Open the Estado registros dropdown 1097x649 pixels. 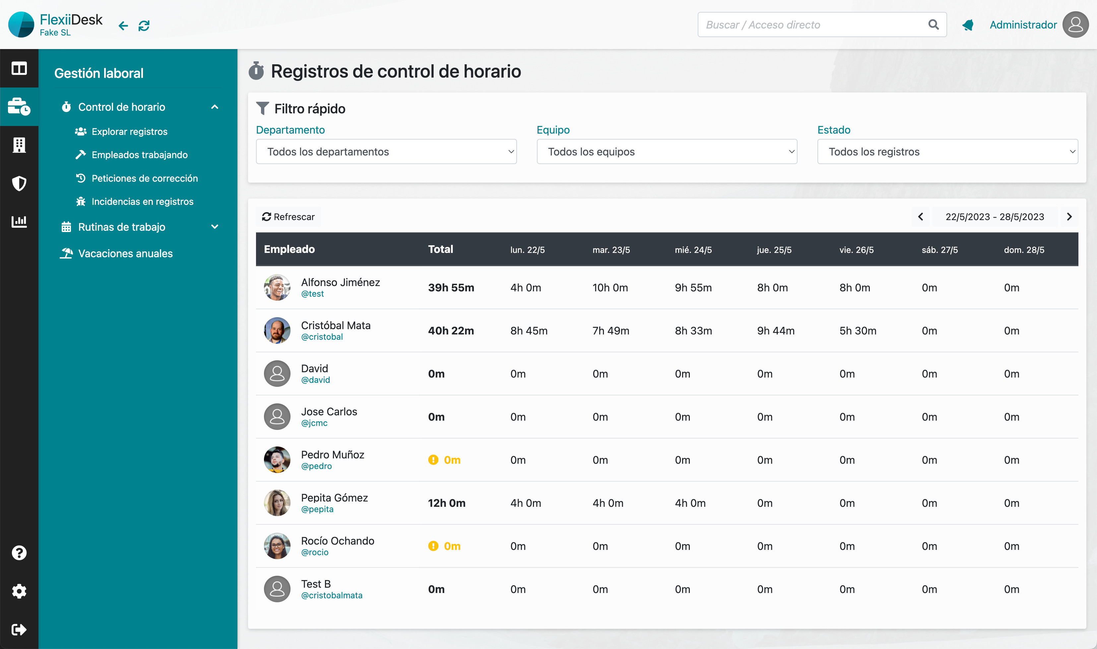click(947, 152)
